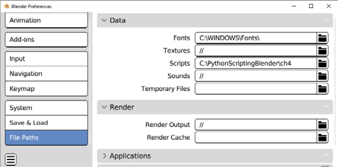This screenshot has height=167, width=338.
Task: Edit the Fonts path field
Action: 256,38
